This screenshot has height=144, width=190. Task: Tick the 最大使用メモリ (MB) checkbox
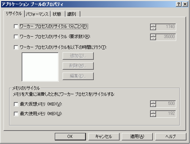(x=16, y=114)
